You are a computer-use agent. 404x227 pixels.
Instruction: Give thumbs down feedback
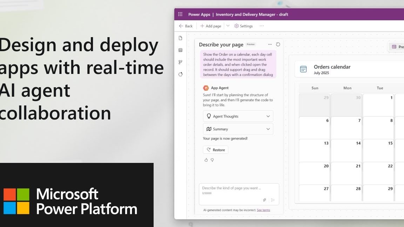click(212, 160)
